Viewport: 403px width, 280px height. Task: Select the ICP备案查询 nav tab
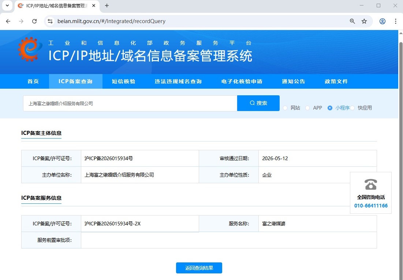(x=75, y=81)
